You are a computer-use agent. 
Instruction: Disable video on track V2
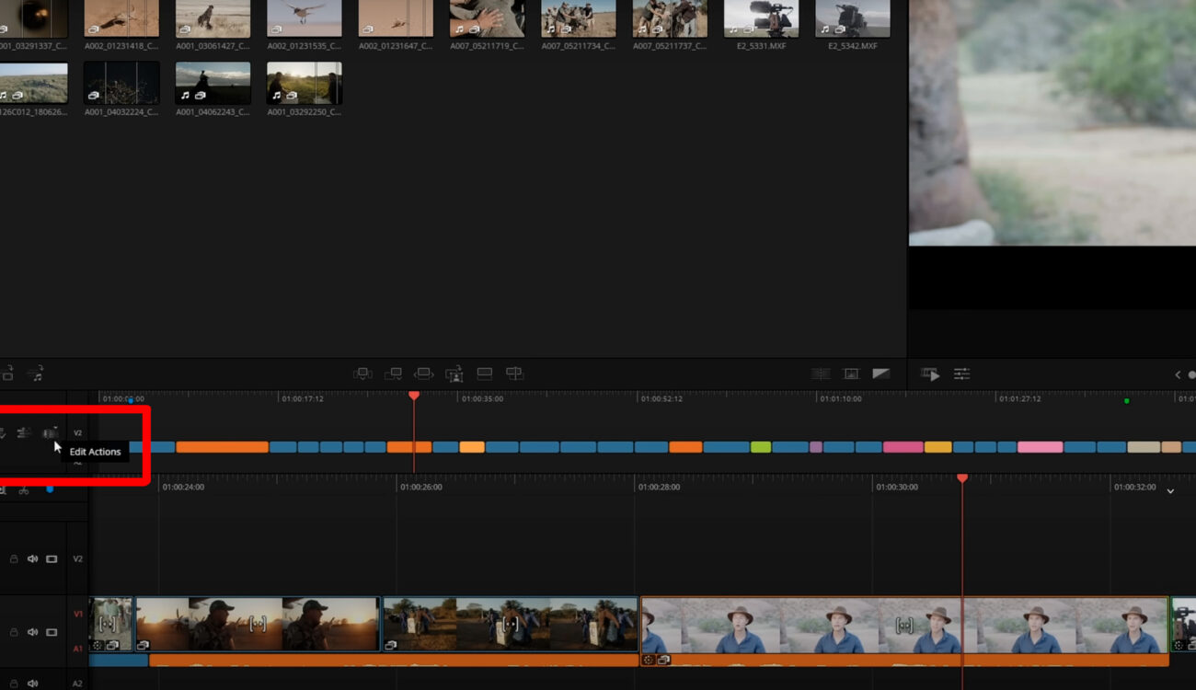click(x=52, y=558)
